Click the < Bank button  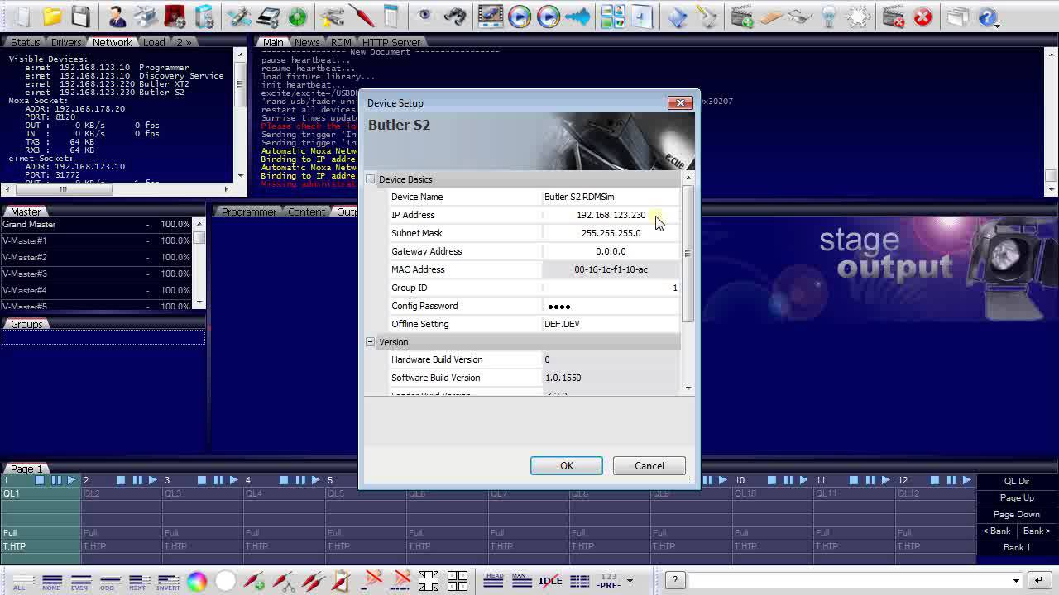997,531
